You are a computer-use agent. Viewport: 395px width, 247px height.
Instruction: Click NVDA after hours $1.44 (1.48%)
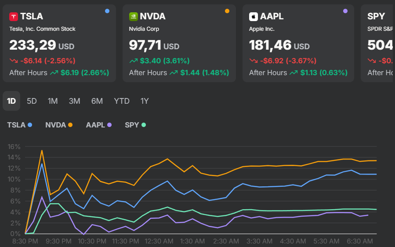[205, 73]
